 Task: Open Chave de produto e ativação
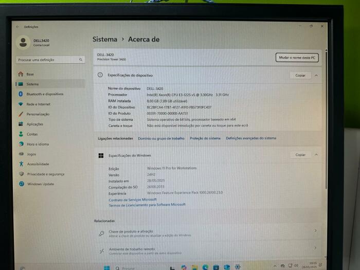tap(208, 233)
